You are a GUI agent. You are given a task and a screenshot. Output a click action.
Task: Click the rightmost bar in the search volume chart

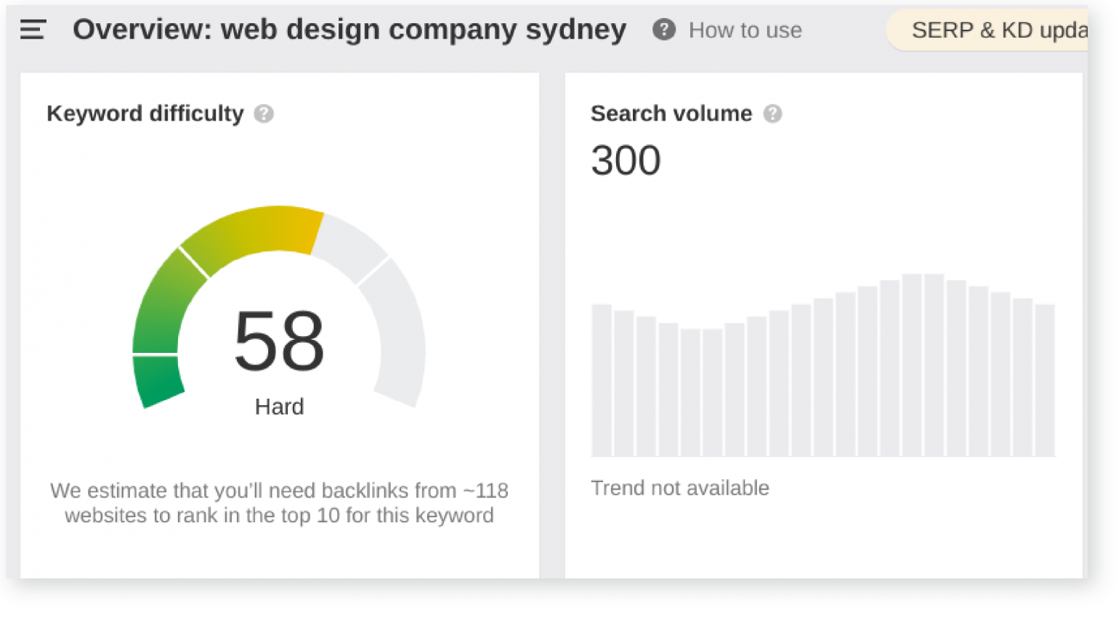pyautogui.click(x=1044, y=380)
